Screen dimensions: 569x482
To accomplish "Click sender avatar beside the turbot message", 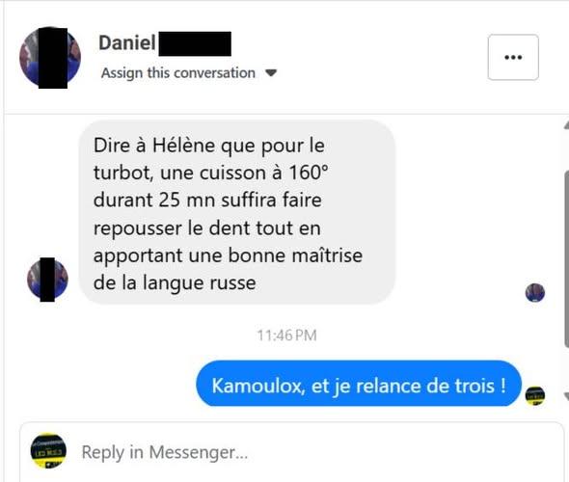I will tap(47, 280).
